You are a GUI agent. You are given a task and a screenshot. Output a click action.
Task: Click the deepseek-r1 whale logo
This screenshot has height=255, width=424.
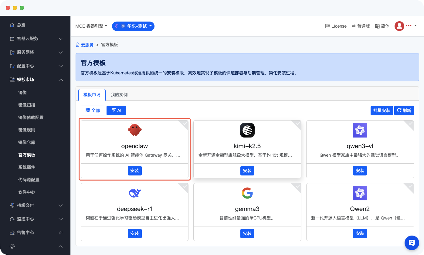pos(134,193)
